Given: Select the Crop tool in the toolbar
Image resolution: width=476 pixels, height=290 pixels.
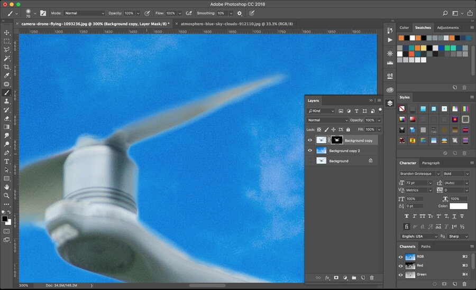Looking at the screenshot, I should [7, 67].
